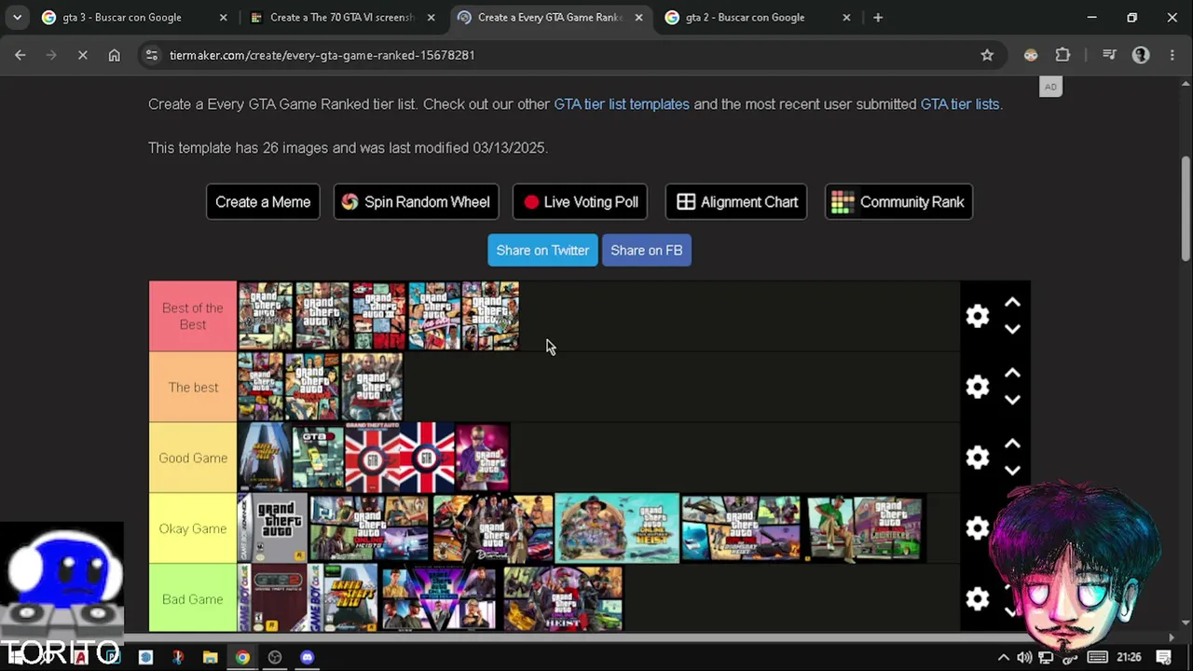Select the orange 'The best' tier label

193,387
